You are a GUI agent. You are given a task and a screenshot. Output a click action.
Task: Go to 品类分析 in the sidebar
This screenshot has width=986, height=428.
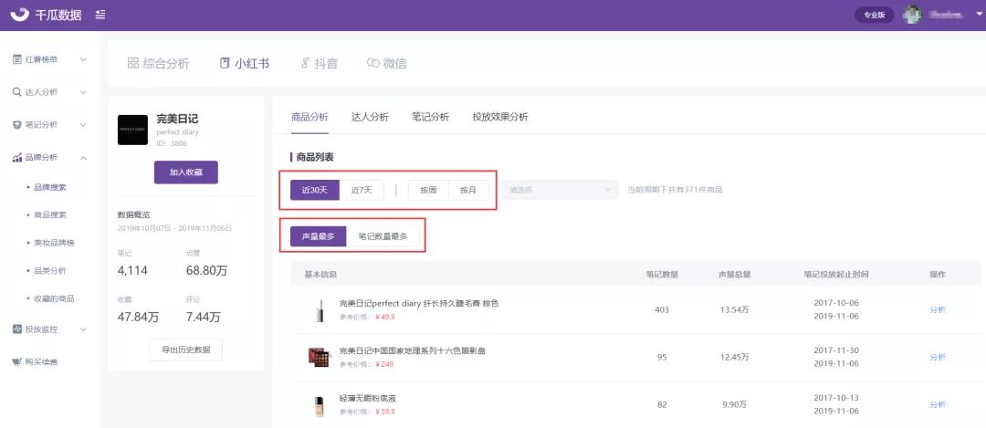point(49,271)
